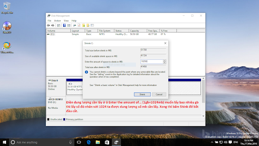259x146 pixels.
Task: Click the checkmark page toolbar icon
Action: coord(79,25)
